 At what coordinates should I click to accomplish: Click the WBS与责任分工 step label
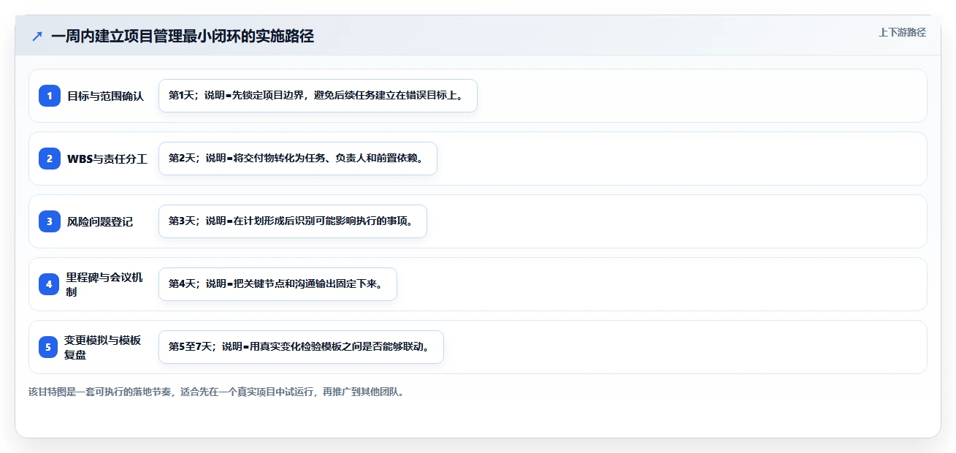[x=107, y=159]
